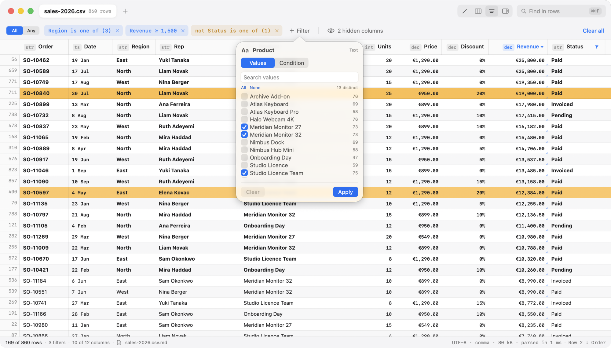The image size is (611, 348).
Task: Open the not Status is one of filter
Action: point(233,31)
